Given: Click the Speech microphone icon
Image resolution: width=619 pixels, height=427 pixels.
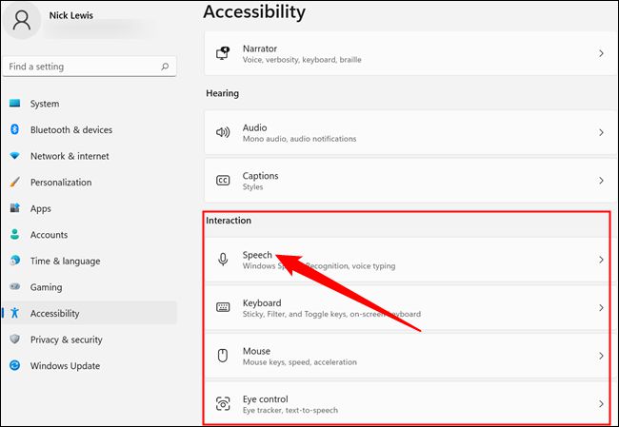Looking at the screenshot, I should point(223,260).
